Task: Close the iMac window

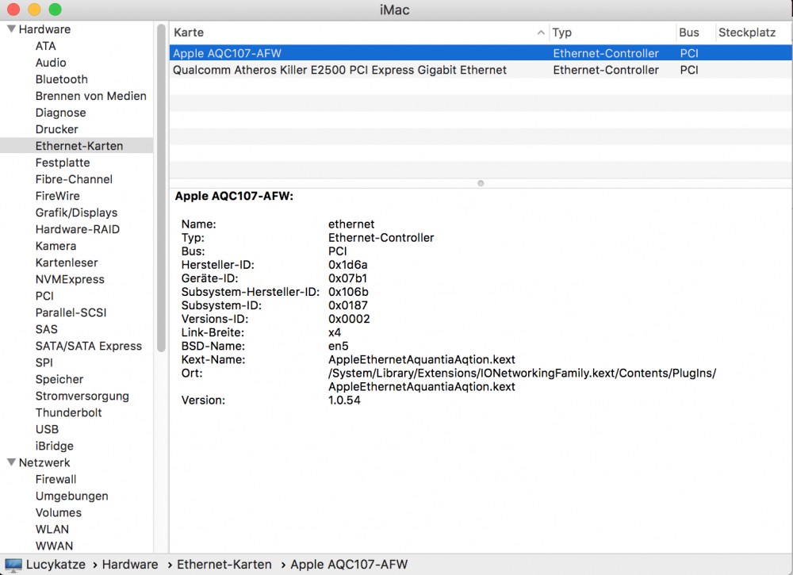Action: (13, 9)
